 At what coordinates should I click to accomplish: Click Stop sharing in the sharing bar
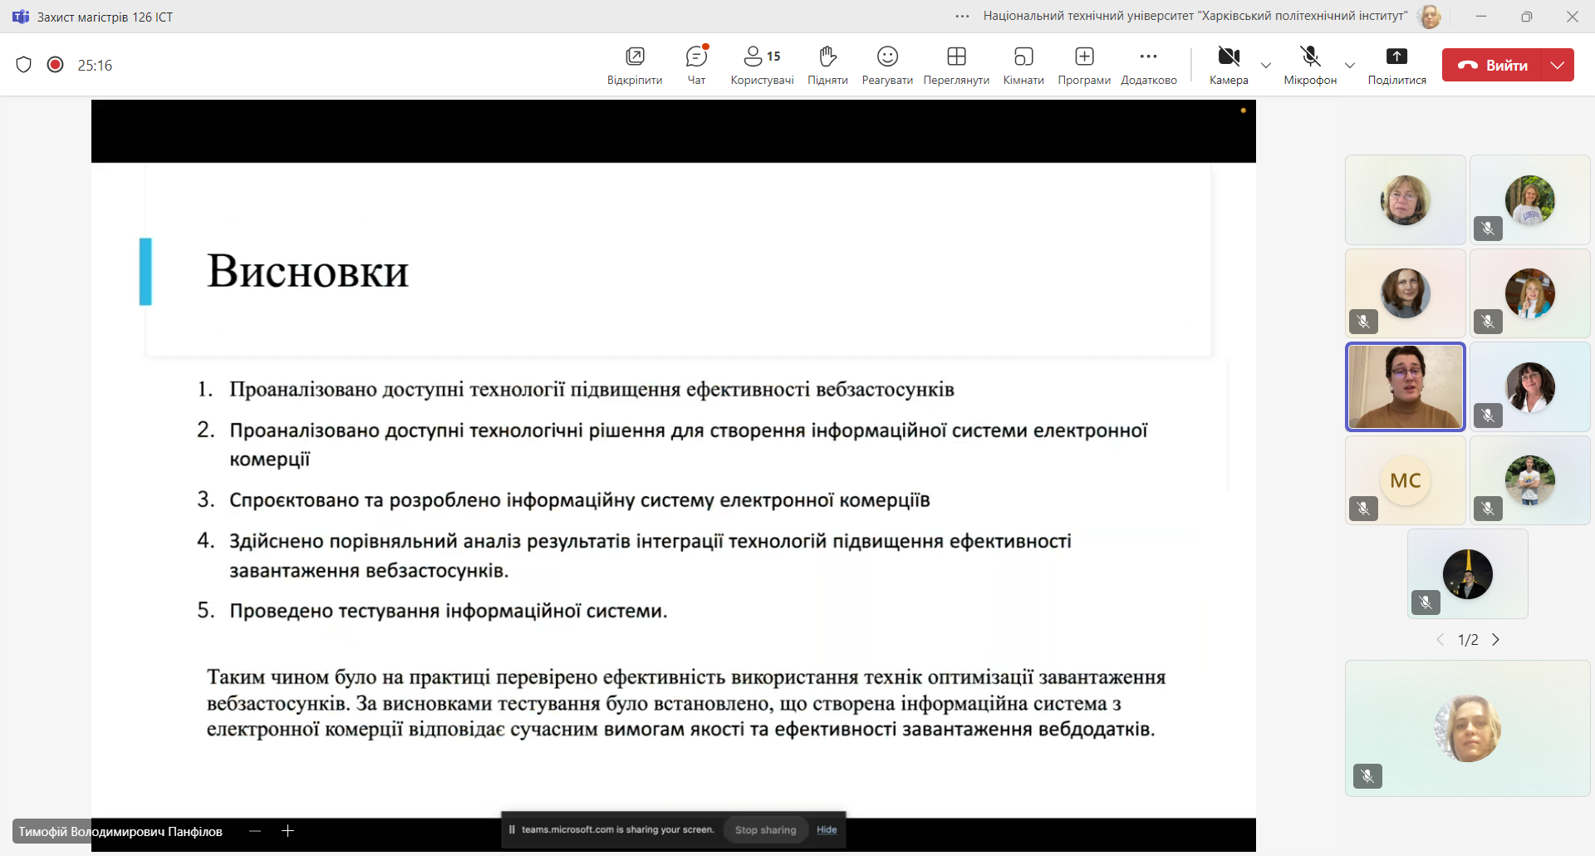[x=766, y=829]
